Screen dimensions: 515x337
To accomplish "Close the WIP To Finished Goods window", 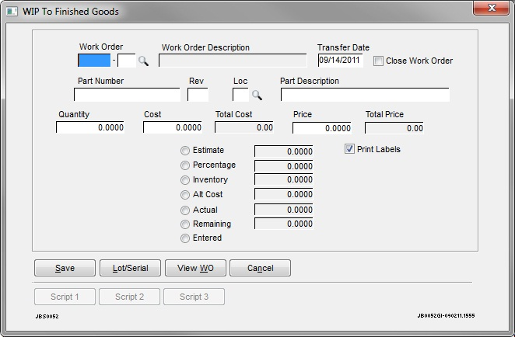I will [491, 8].
